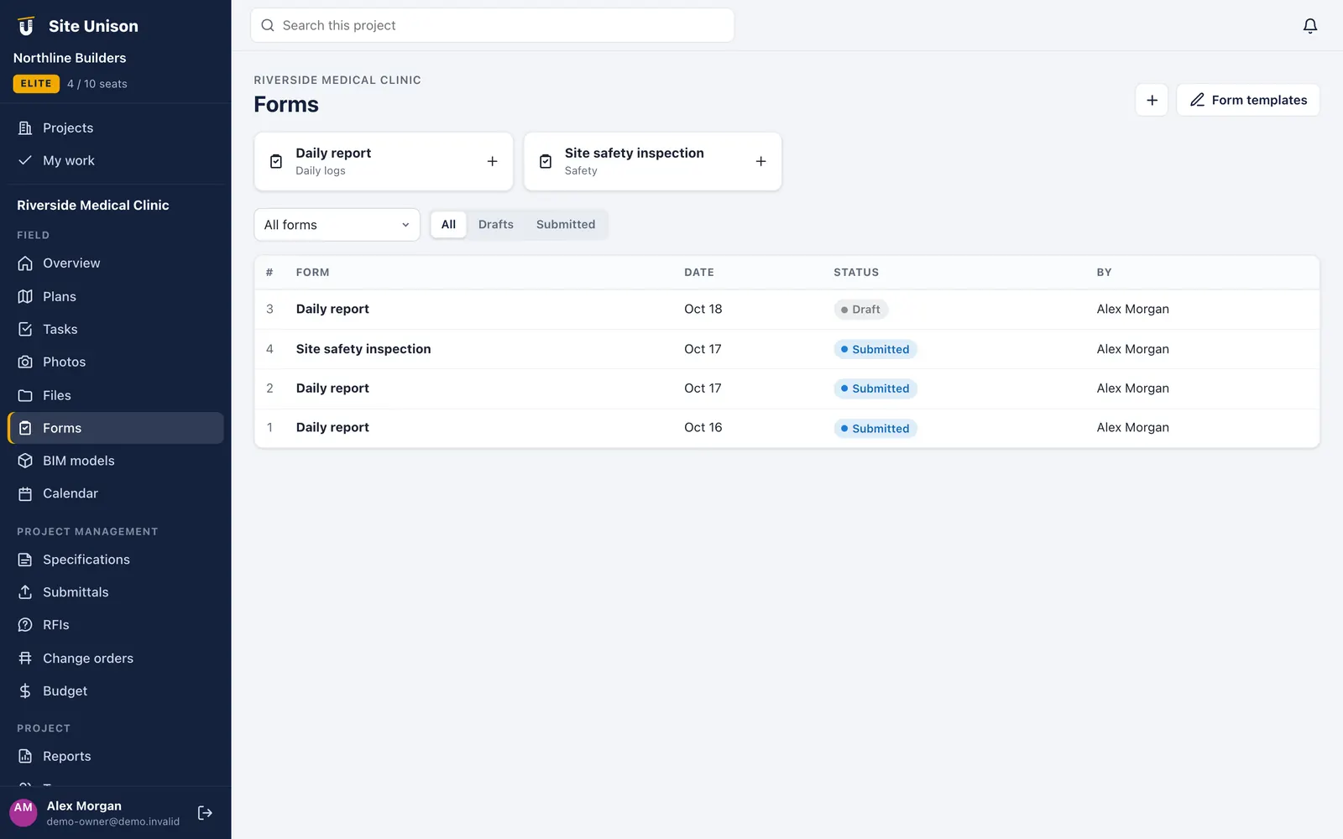Click the Site Unison logo icon
This screenshot has width=1343, height=839.
(x=26, y=26)
